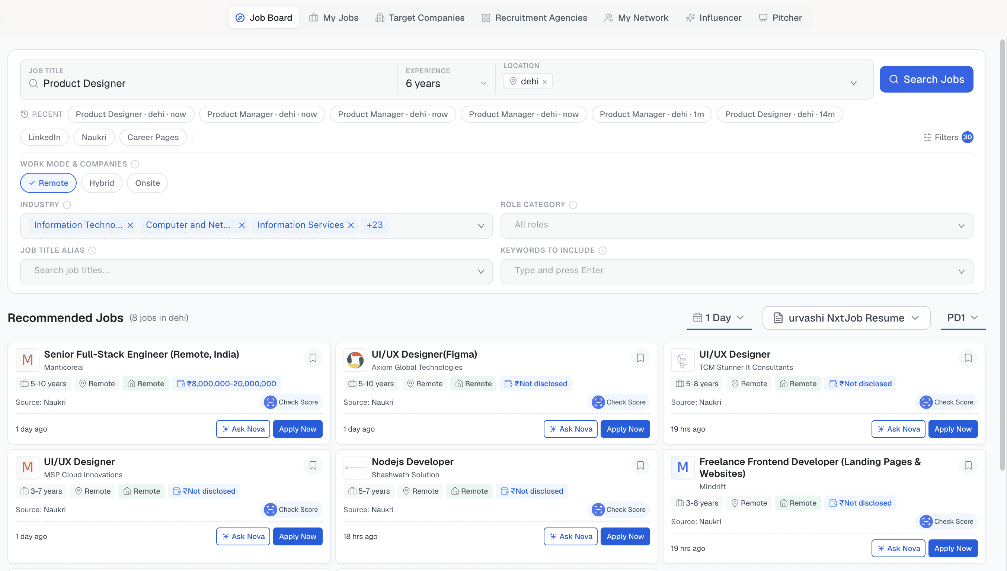Remove Information Techno... industry chip
1007x571 pixels.
coord(130,225)
